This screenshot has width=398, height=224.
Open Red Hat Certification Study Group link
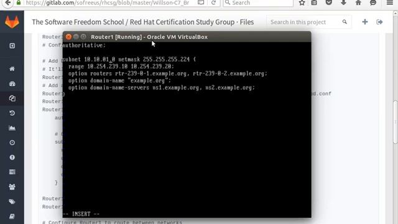[182, 22]
